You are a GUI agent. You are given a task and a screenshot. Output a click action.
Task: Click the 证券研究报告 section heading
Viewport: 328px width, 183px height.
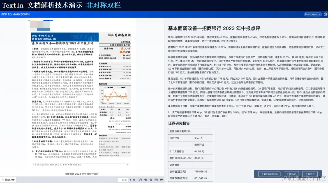click(x=179, y=123)
